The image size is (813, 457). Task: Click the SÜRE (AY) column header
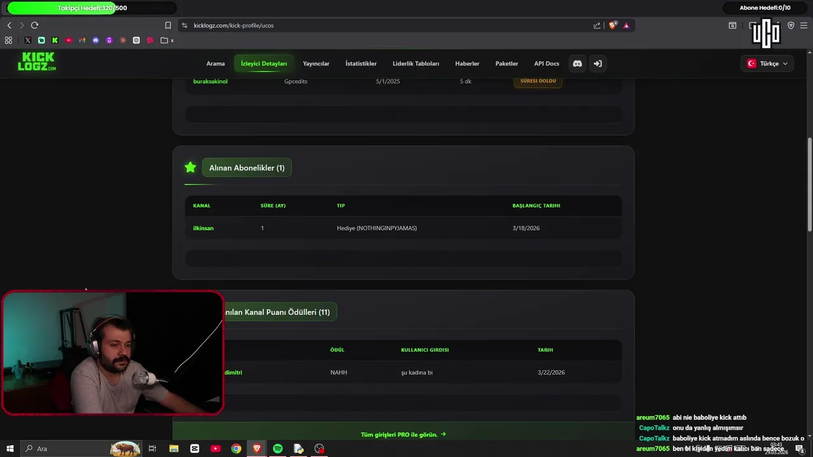273,206
